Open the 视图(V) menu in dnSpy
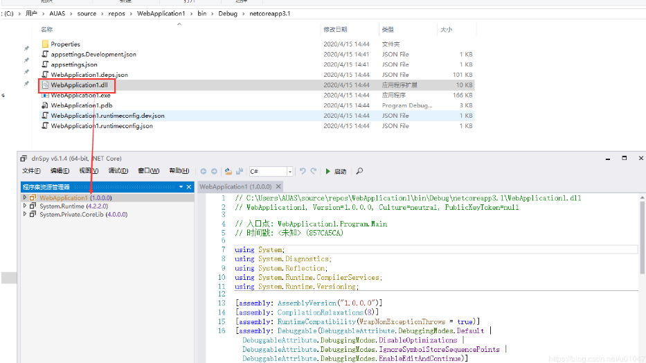Screen dimensions: 646x363 [x=89, y=170]
